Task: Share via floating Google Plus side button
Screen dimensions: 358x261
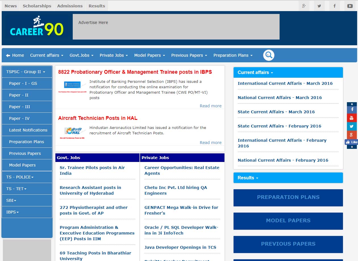Action: click(x=352, y=135)
